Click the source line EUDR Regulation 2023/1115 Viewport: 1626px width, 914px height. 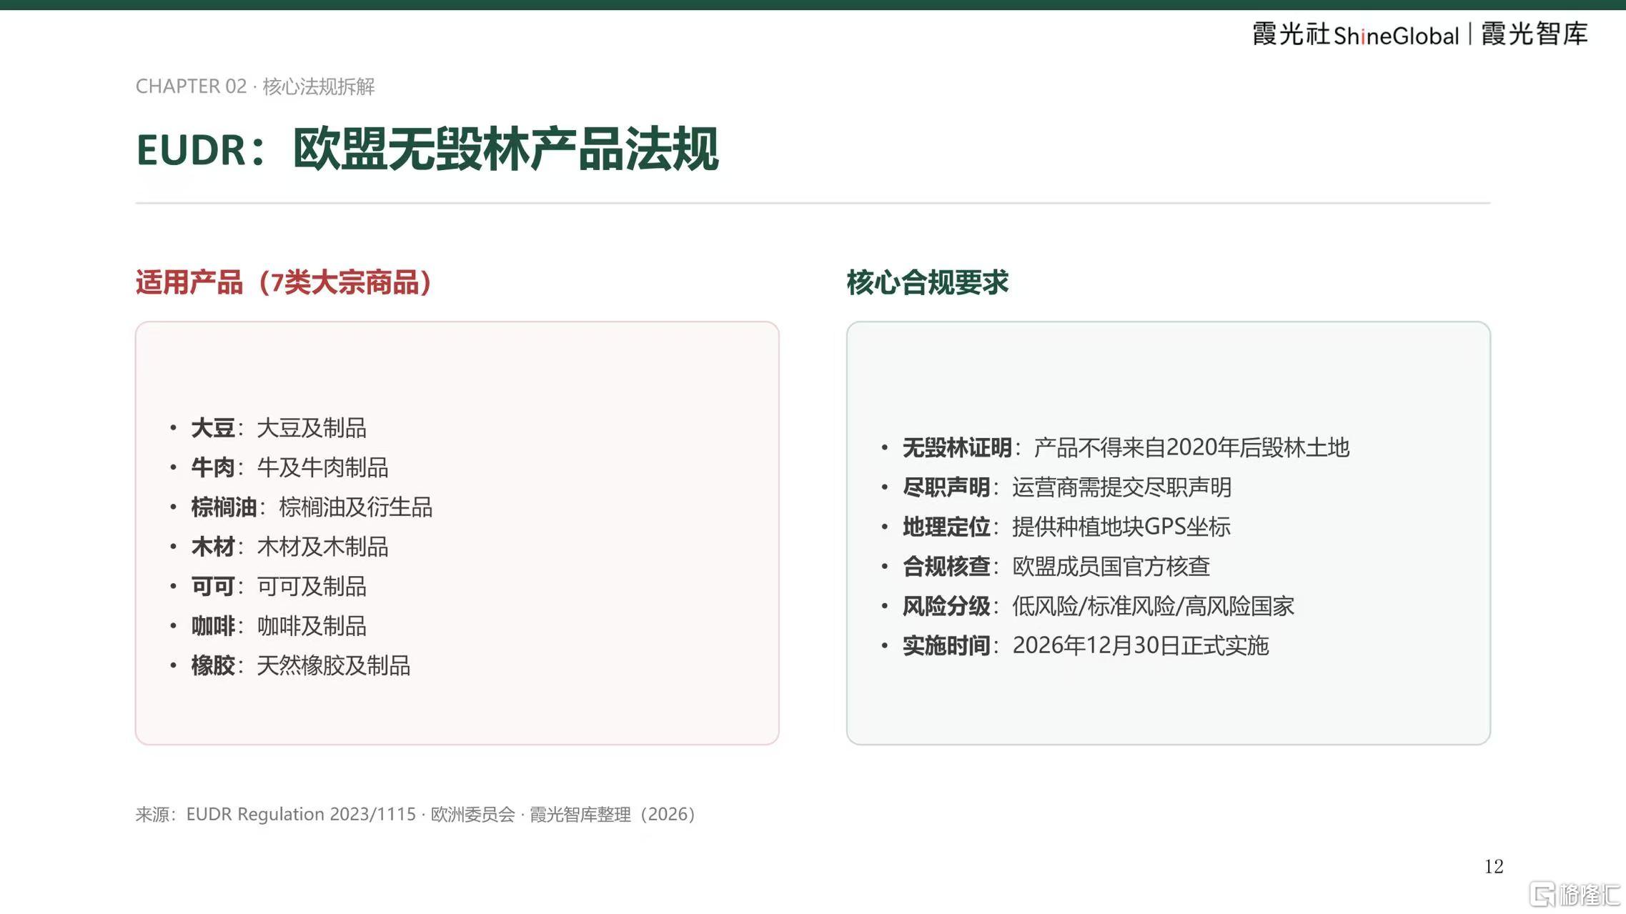(415, 814)
